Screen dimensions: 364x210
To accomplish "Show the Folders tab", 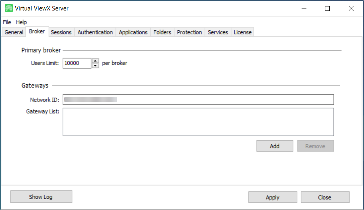I will 162,32.
